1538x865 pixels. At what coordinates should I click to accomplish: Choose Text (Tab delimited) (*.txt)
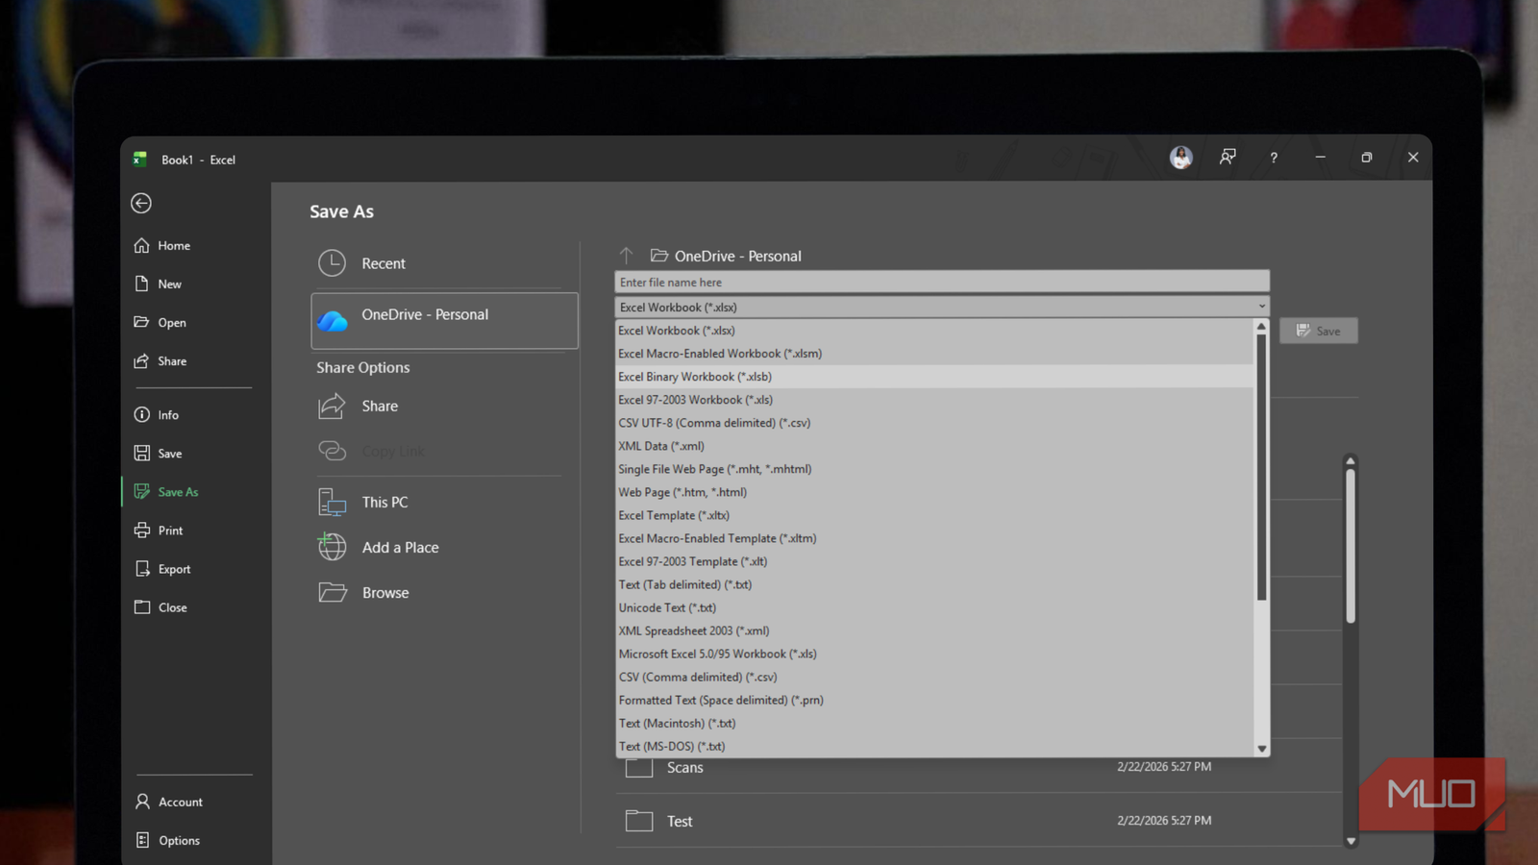[934, 584]
